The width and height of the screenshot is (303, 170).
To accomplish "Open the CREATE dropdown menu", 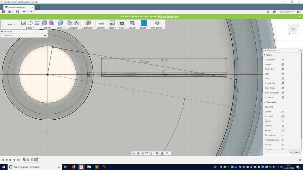I will pyautogui.click(x=48, y=28).
